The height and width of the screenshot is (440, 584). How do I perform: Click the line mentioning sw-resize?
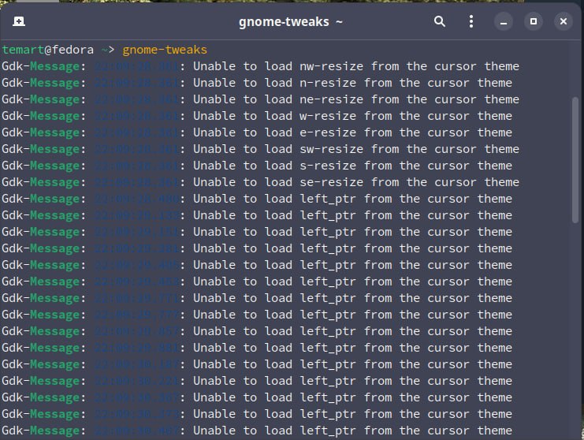(260, 149)
